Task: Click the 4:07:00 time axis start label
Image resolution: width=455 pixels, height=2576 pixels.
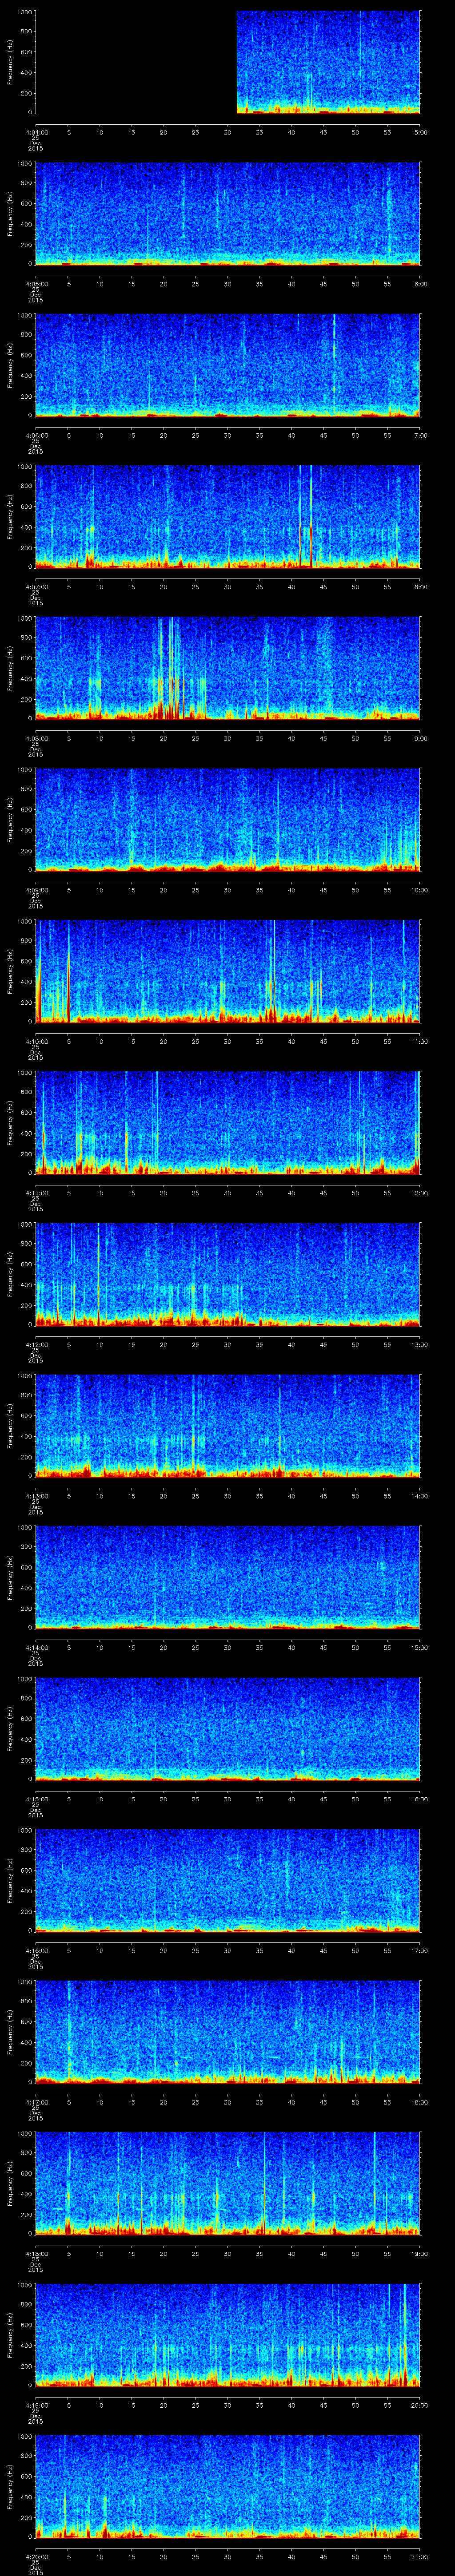Action: point(36,587)
